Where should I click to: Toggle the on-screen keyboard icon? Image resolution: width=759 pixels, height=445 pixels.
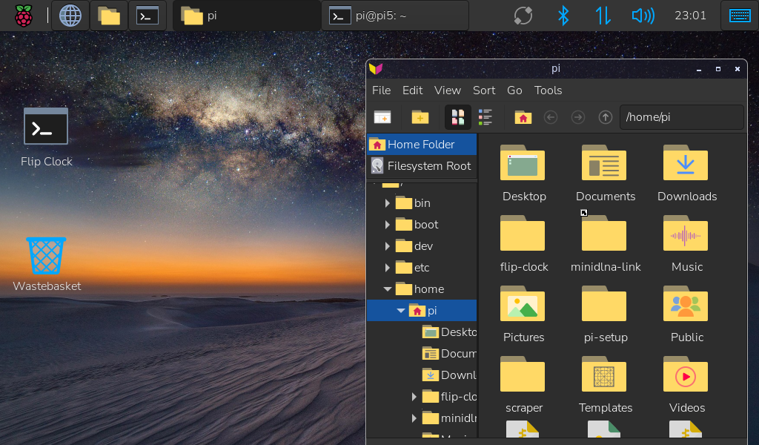[740, 16]
